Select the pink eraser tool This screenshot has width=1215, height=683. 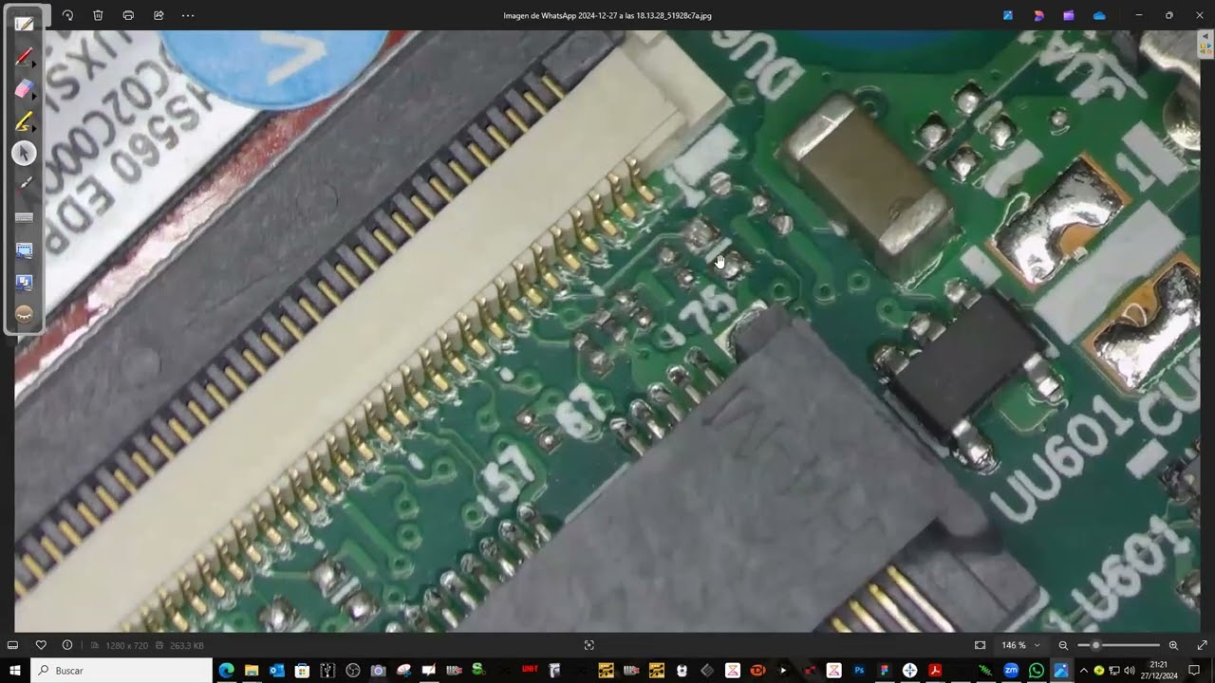click(x=24, y=88)
